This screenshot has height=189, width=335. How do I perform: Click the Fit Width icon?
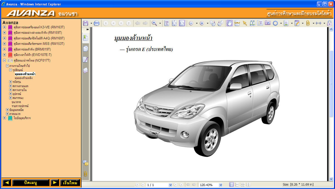point(182,23)
